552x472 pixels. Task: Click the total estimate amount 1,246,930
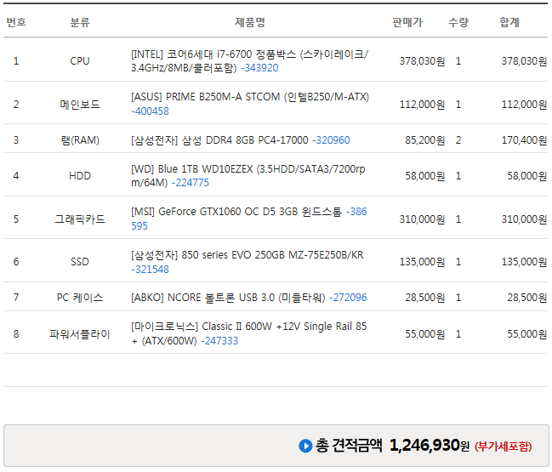424,446
